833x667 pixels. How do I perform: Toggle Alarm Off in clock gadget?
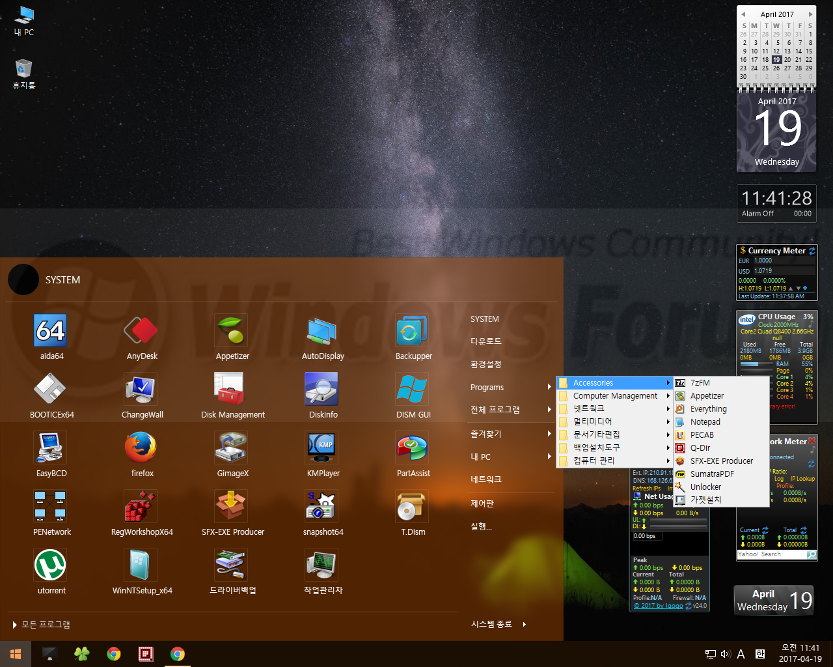[758, 214]
